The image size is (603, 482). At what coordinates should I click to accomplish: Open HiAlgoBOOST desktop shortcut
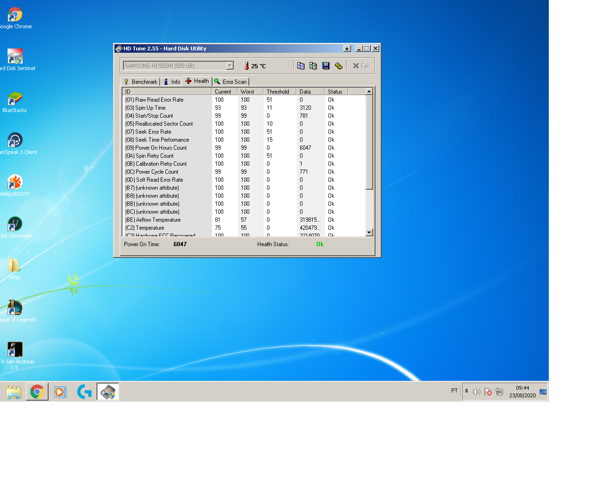[15, 185]
